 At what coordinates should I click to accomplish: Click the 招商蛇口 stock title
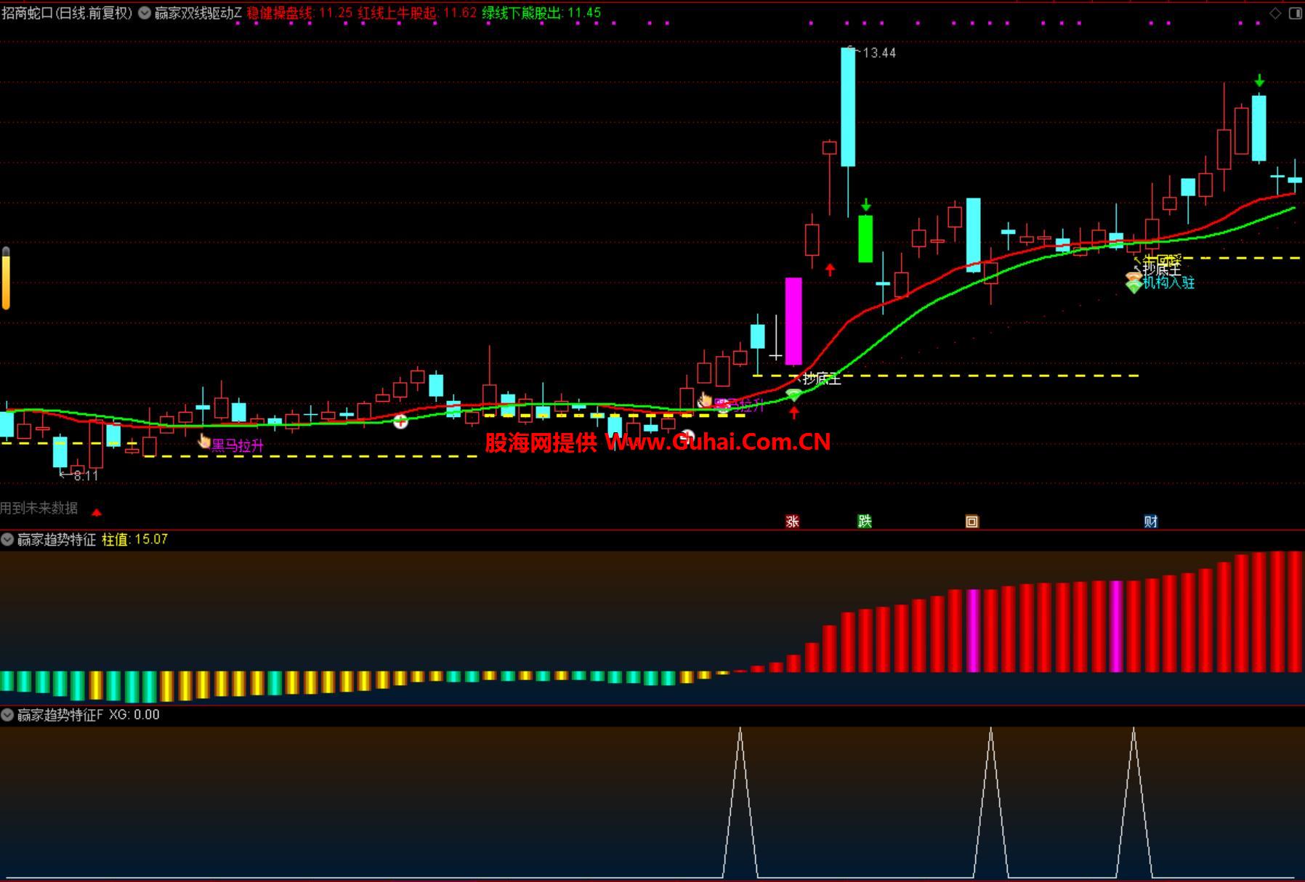coord(67,13)
